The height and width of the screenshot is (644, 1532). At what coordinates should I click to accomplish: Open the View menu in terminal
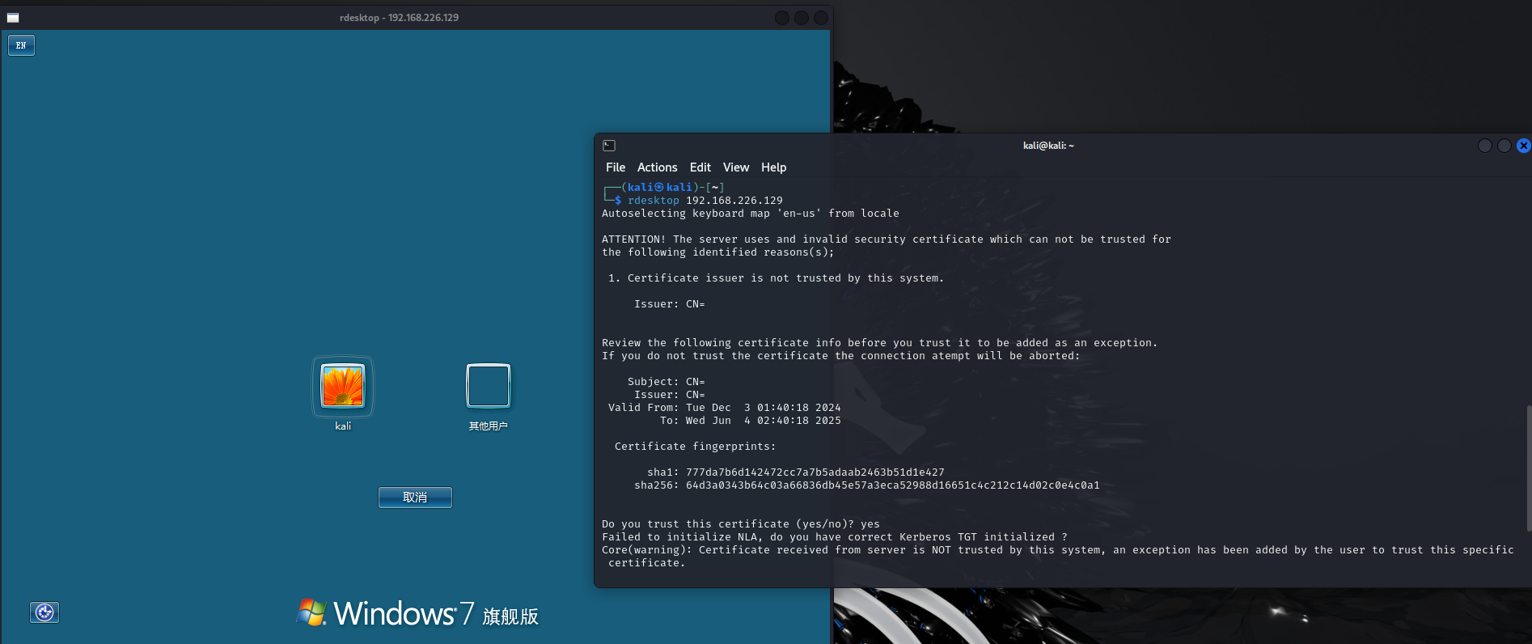pos(736,167)
